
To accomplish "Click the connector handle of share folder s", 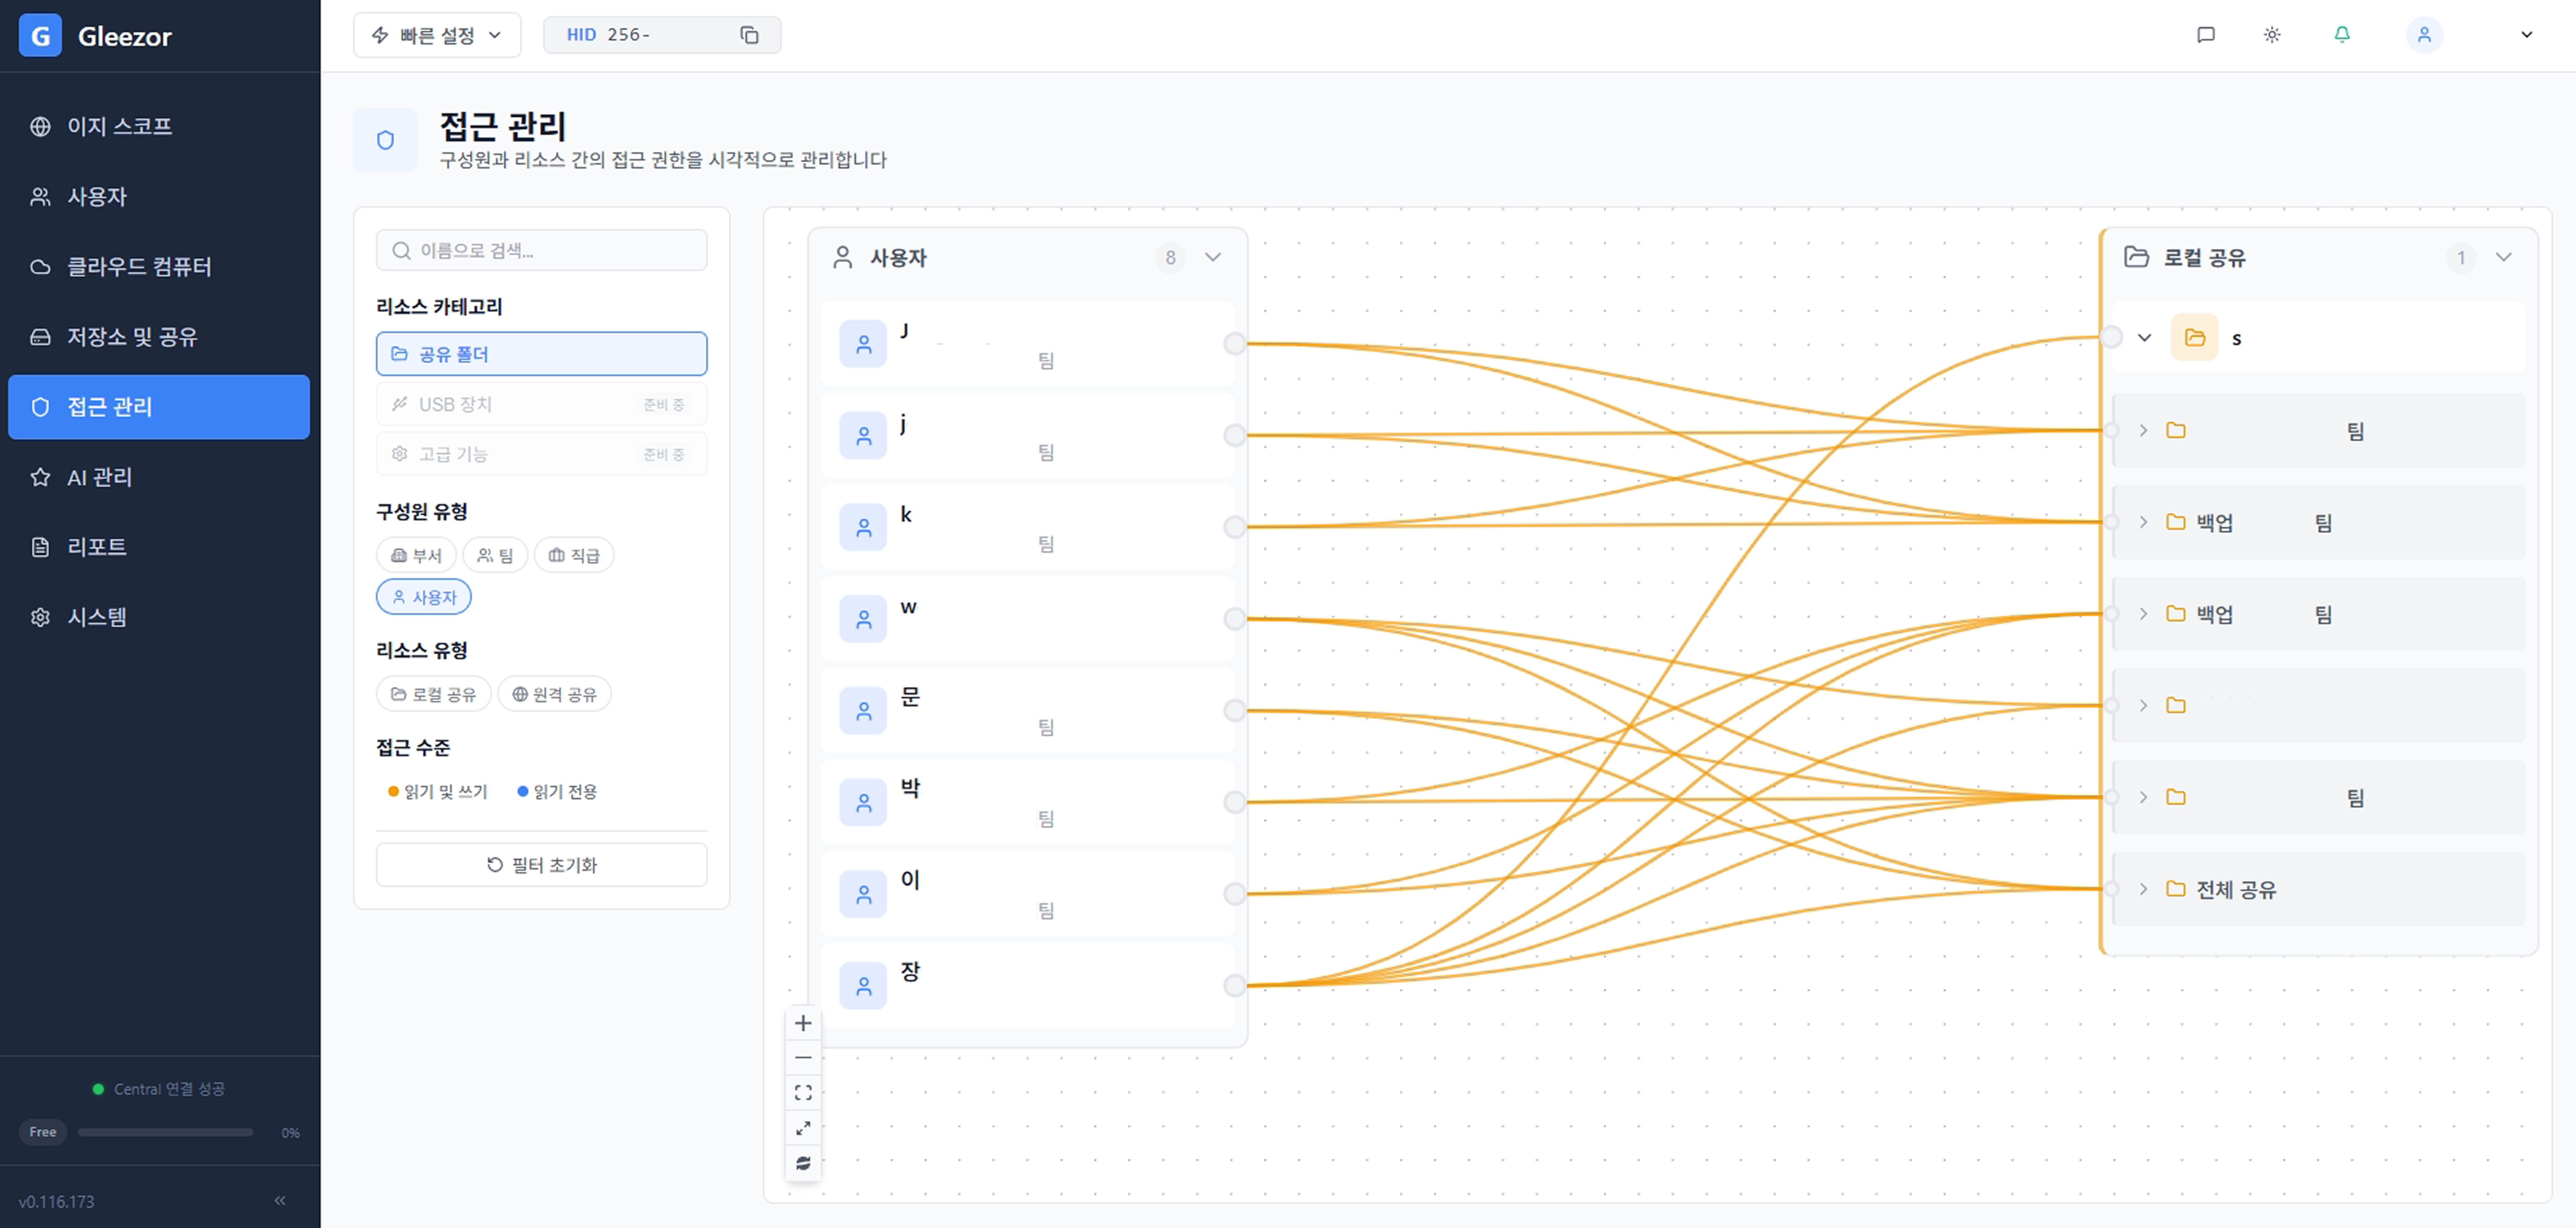I will [2111, 337].
